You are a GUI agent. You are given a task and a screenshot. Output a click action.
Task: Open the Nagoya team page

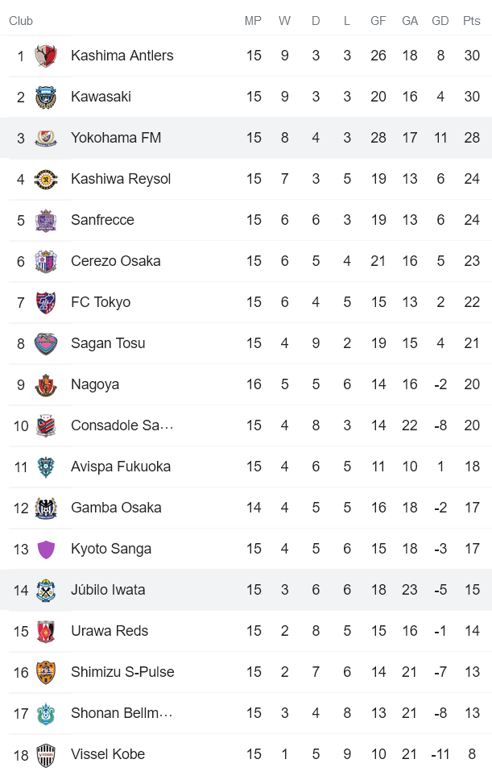click(95, 384)
